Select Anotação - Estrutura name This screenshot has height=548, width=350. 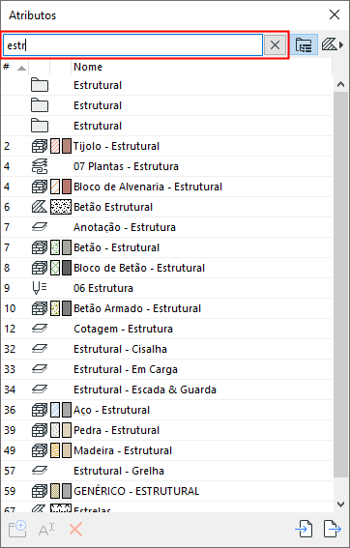125,227
